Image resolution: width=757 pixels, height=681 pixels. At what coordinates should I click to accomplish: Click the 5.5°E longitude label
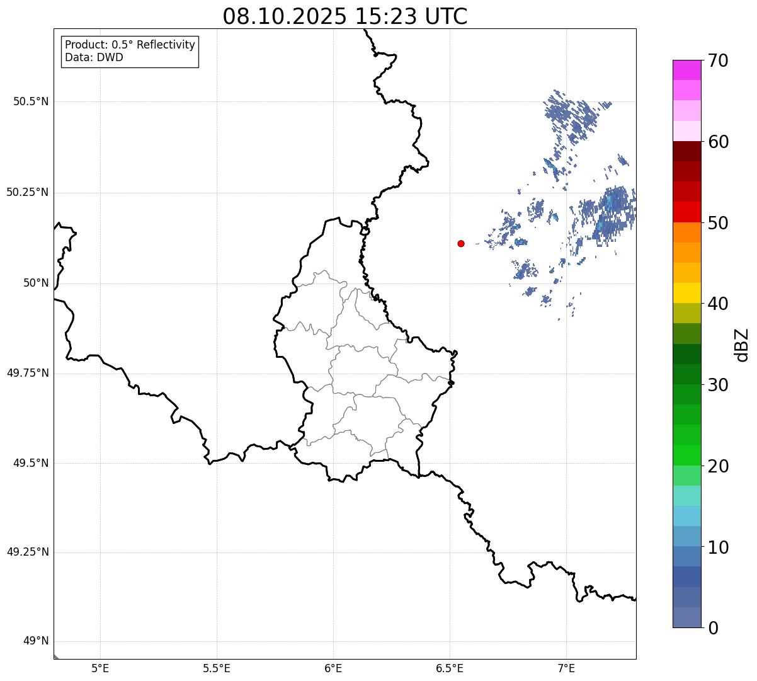[217, 668]
